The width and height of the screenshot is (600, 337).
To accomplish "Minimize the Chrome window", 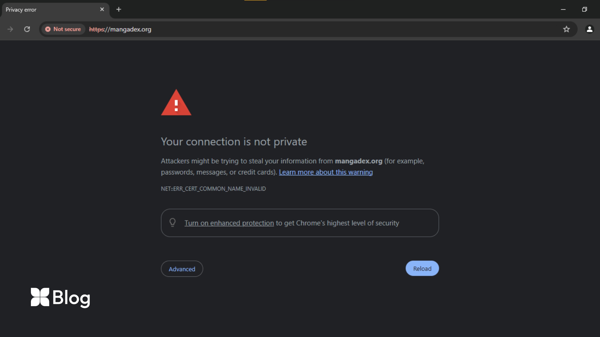I will 563,9.
